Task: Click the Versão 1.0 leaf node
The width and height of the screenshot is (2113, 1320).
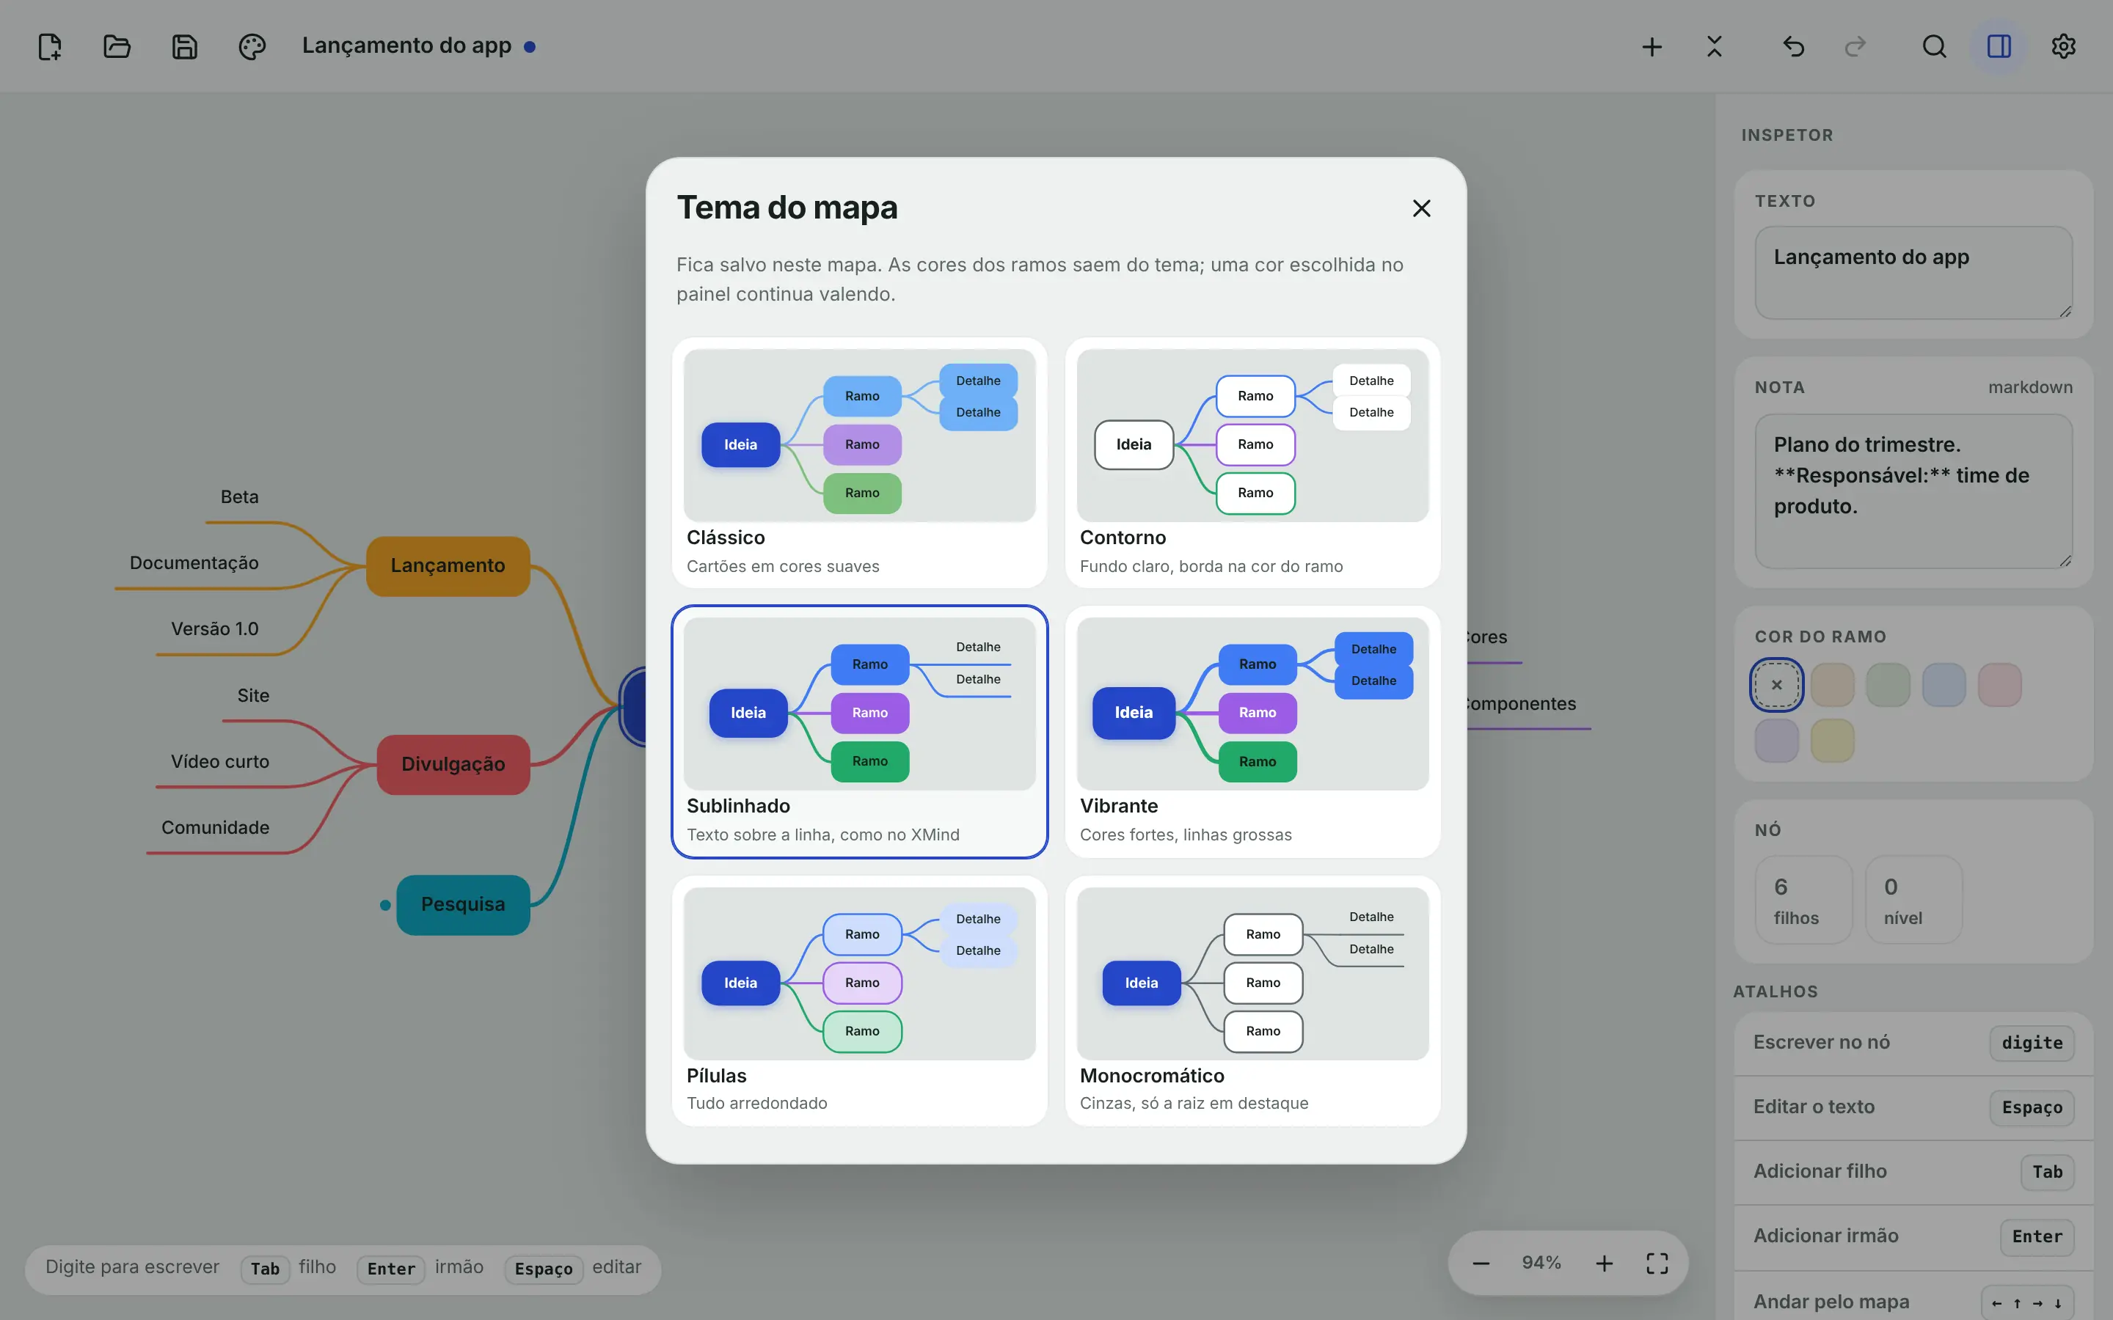Action: click(215, 629)
